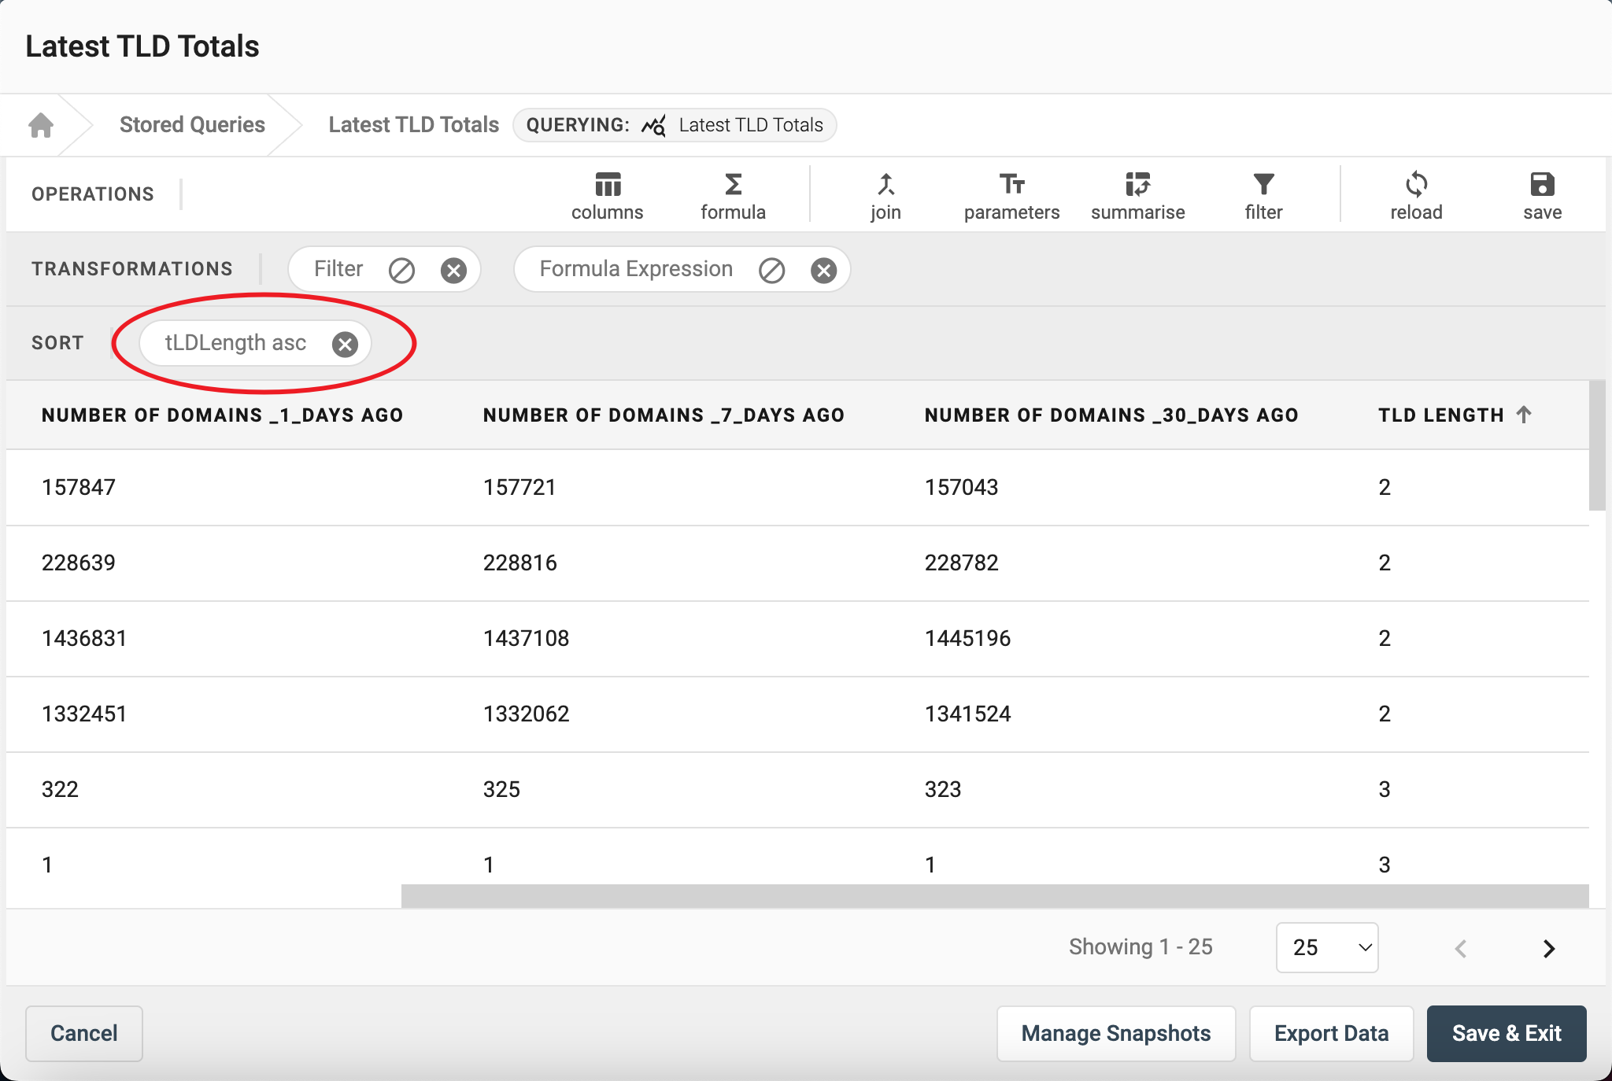Click the save disk icon
This screenshot has height=1081, width=1612.
point(1542,185)
